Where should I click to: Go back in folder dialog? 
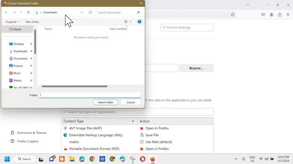(x=6, y=12)
